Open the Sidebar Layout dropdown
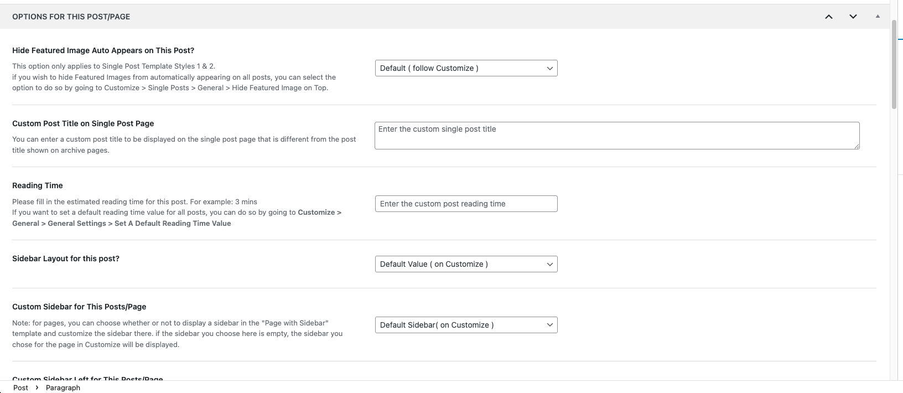 coord(466,264)
